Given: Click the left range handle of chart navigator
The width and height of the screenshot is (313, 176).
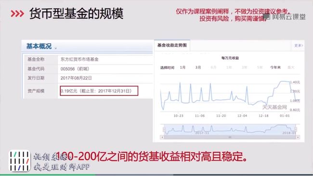Looking at the screenshot, I should click(164, 129).
